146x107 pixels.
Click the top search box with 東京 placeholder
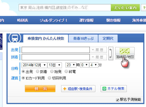(x=65, y=8)
